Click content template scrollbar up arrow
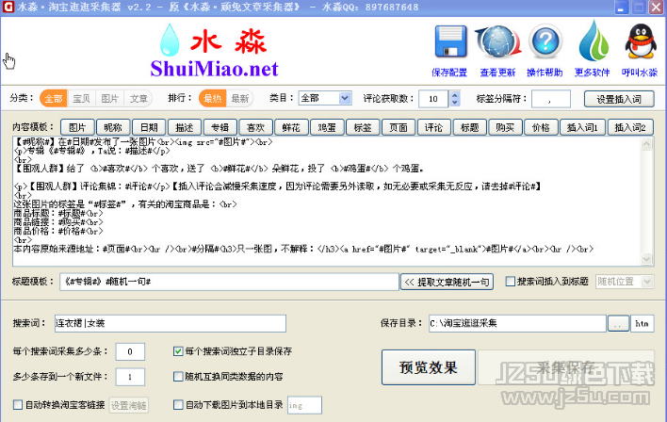This screenshot has width=667, height=422. pyautogui.click(x=646, y=144)
